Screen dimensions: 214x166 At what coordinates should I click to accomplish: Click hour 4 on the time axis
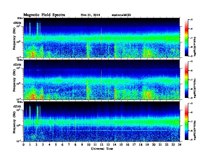point(49,145)
